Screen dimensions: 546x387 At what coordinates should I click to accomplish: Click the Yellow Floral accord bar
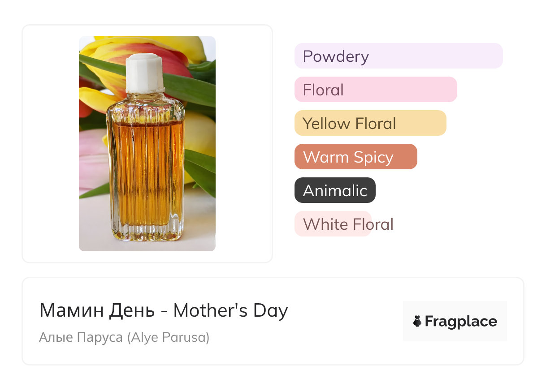[370, 123]
